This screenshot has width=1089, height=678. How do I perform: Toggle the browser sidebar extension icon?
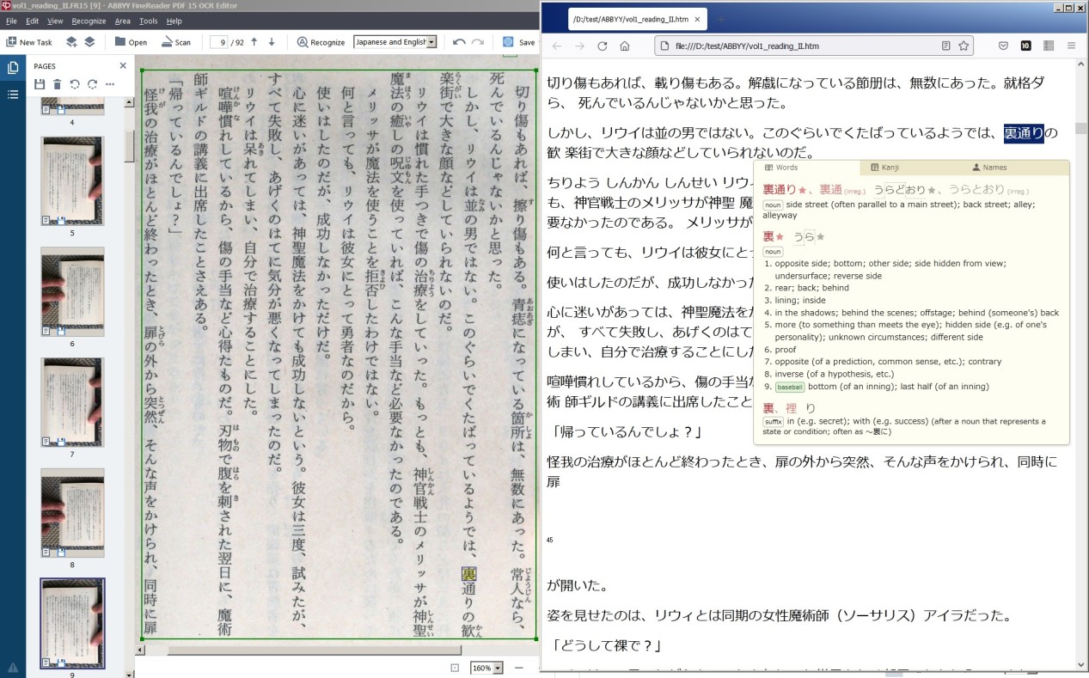1049,46
